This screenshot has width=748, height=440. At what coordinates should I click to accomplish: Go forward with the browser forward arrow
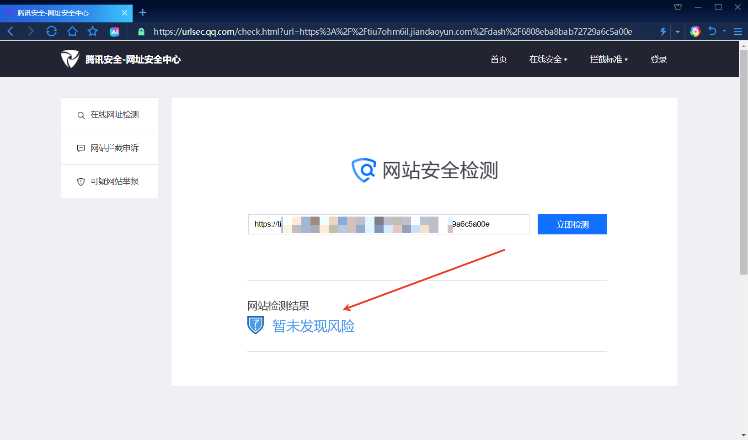click(31, 31)
